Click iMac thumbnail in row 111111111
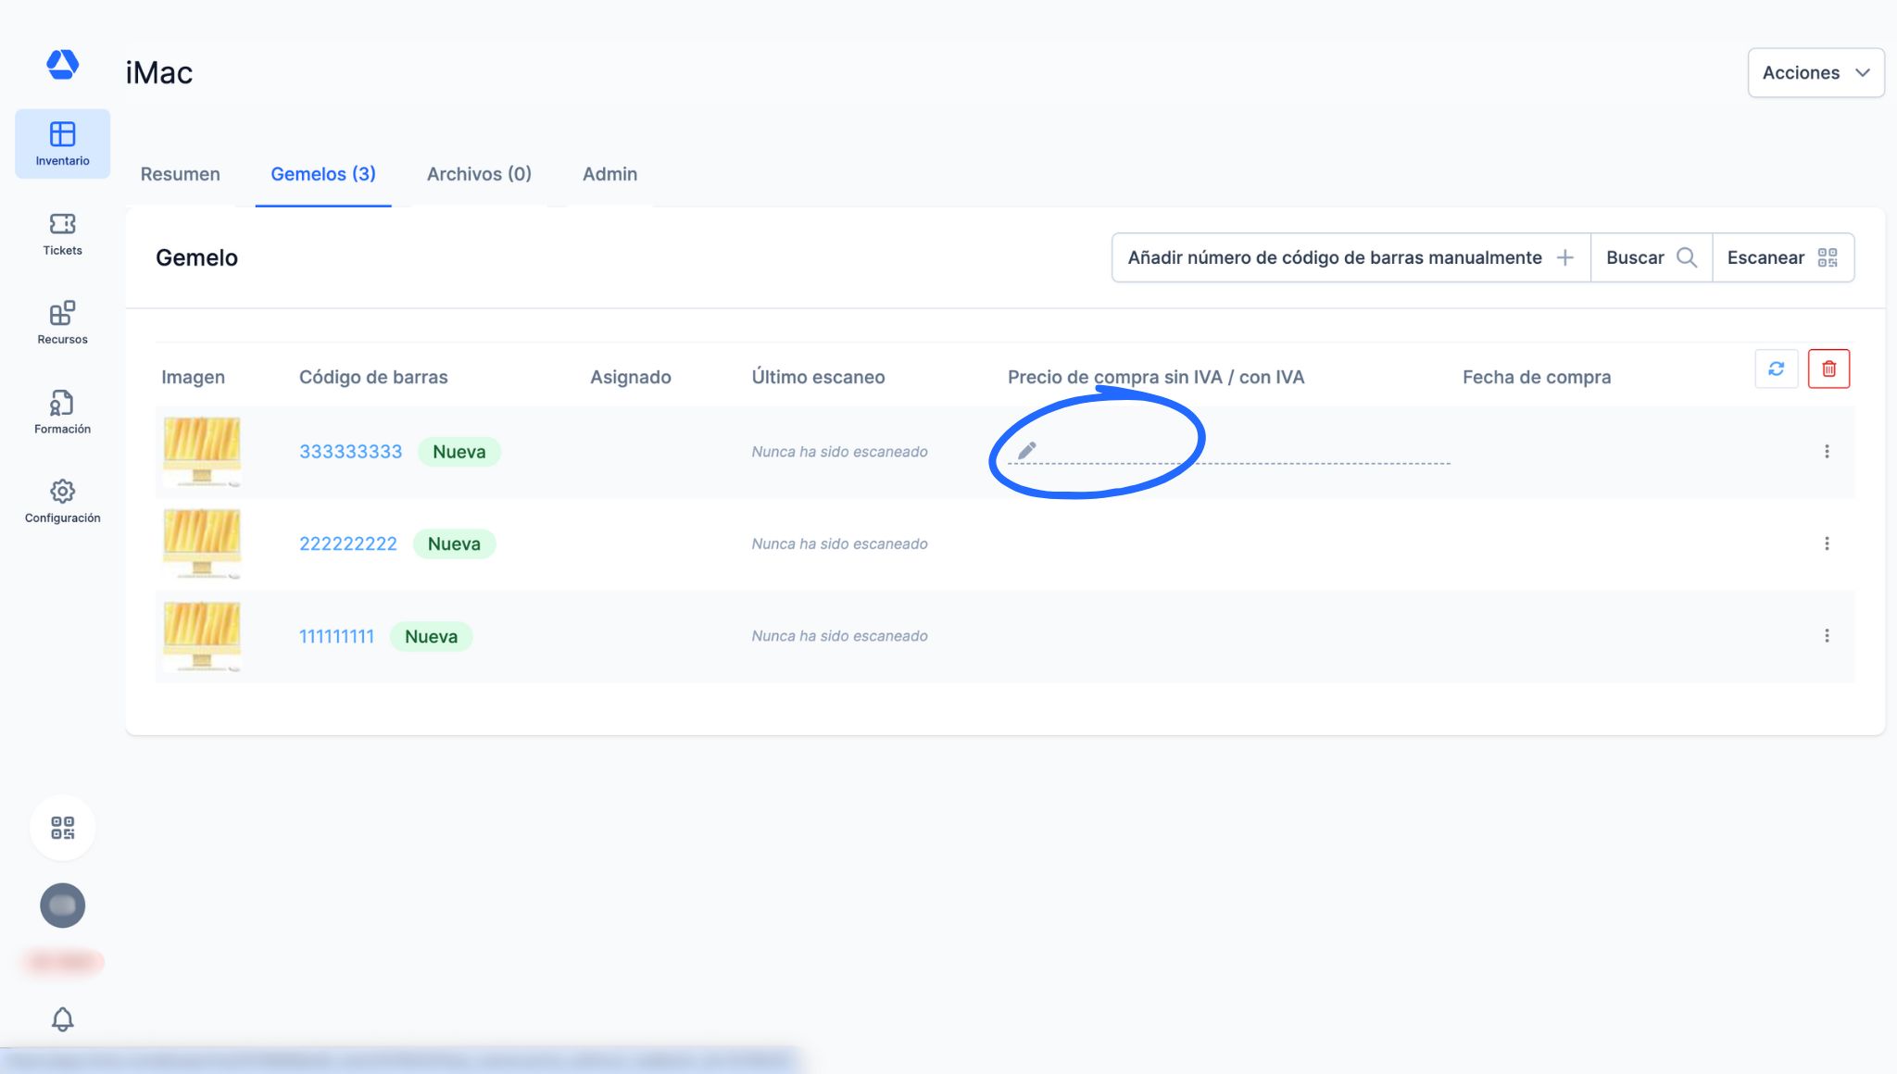The height and width of the screenshot is (1074, 1897). 202,636
